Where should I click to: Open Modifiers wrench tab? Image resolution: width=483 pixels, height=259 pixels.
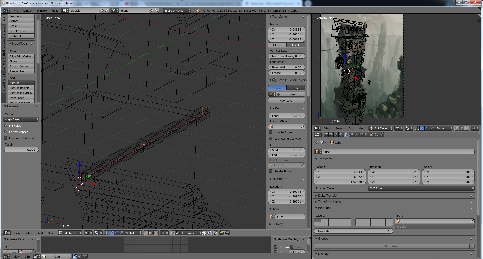pyautogui.click(x=356, y=135)
